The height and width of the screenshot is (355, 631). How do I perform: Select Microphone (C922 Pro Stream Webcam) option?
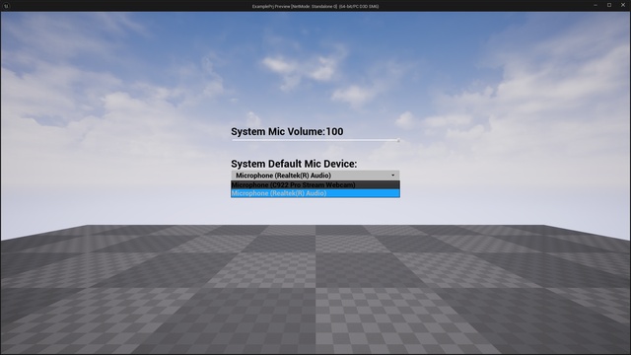pos(315,184)
